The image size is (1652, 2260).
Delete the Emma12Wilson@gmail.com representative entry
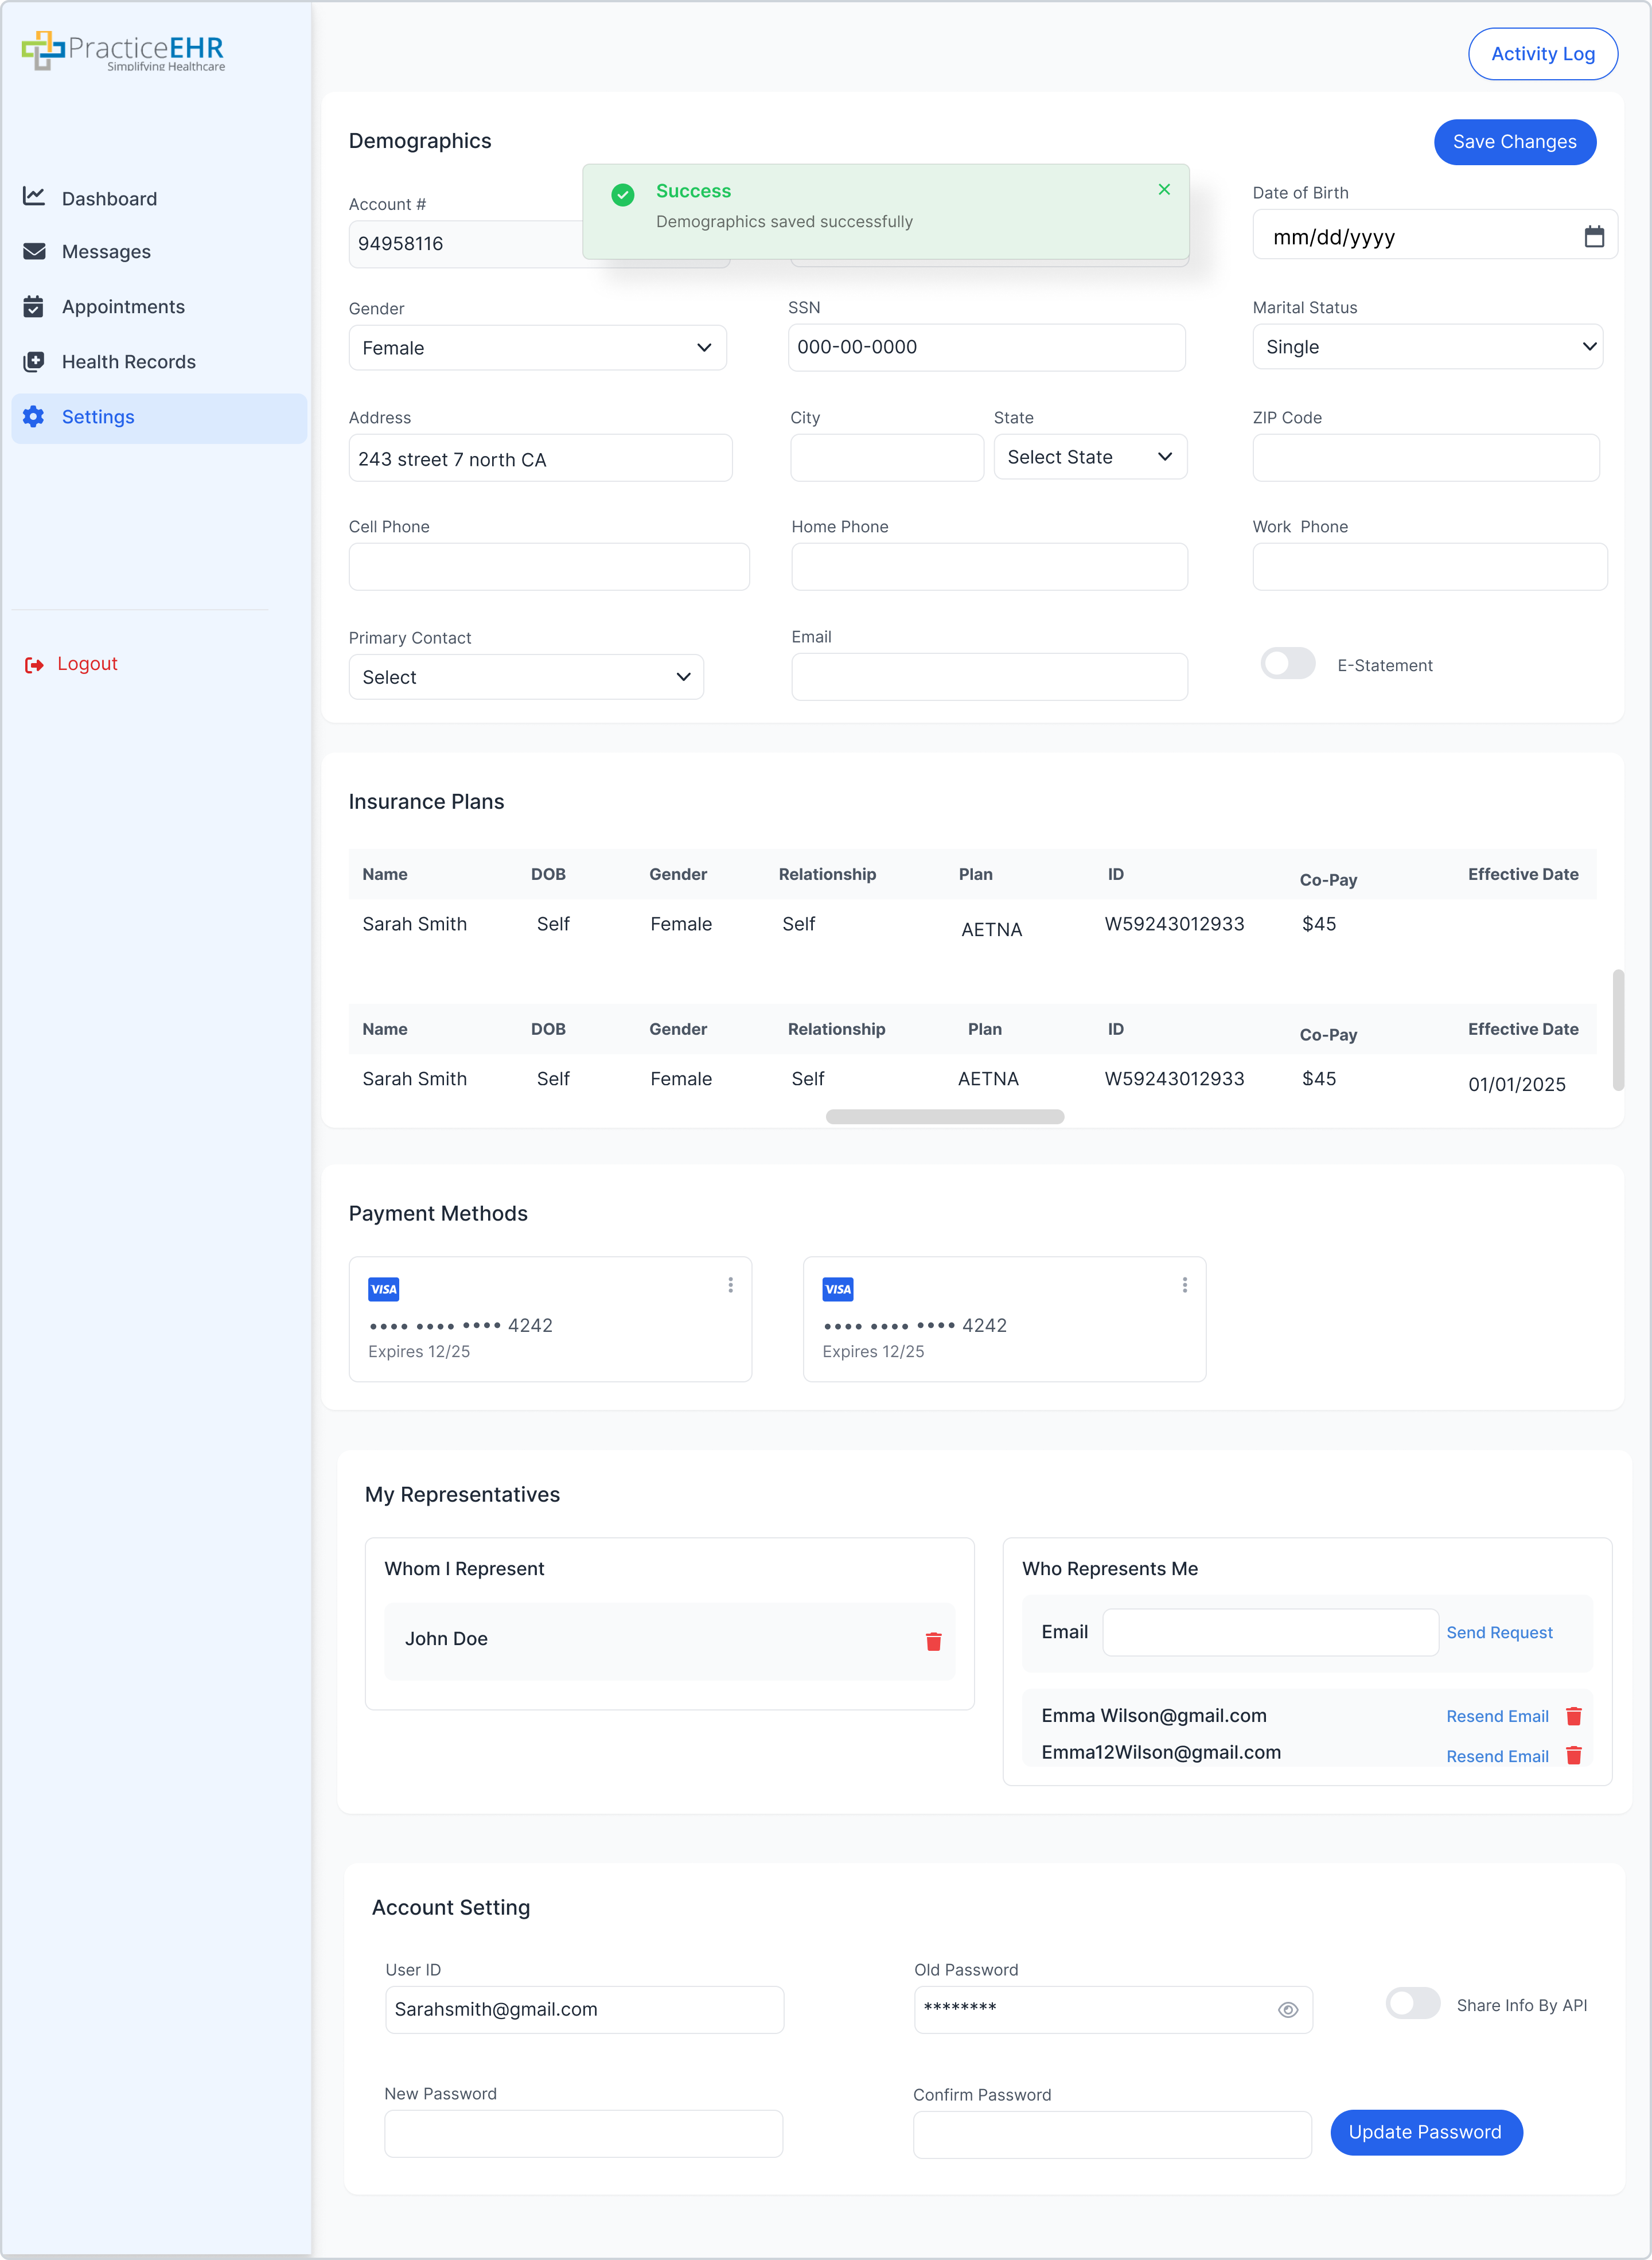[x=1573, y=1755]
